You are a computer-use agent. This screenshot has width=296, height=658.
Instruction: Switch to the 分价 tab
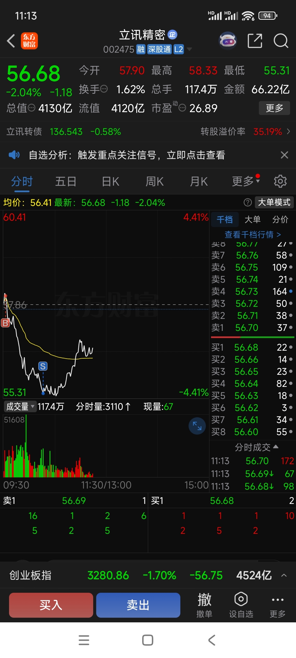(x=280, y=219)
